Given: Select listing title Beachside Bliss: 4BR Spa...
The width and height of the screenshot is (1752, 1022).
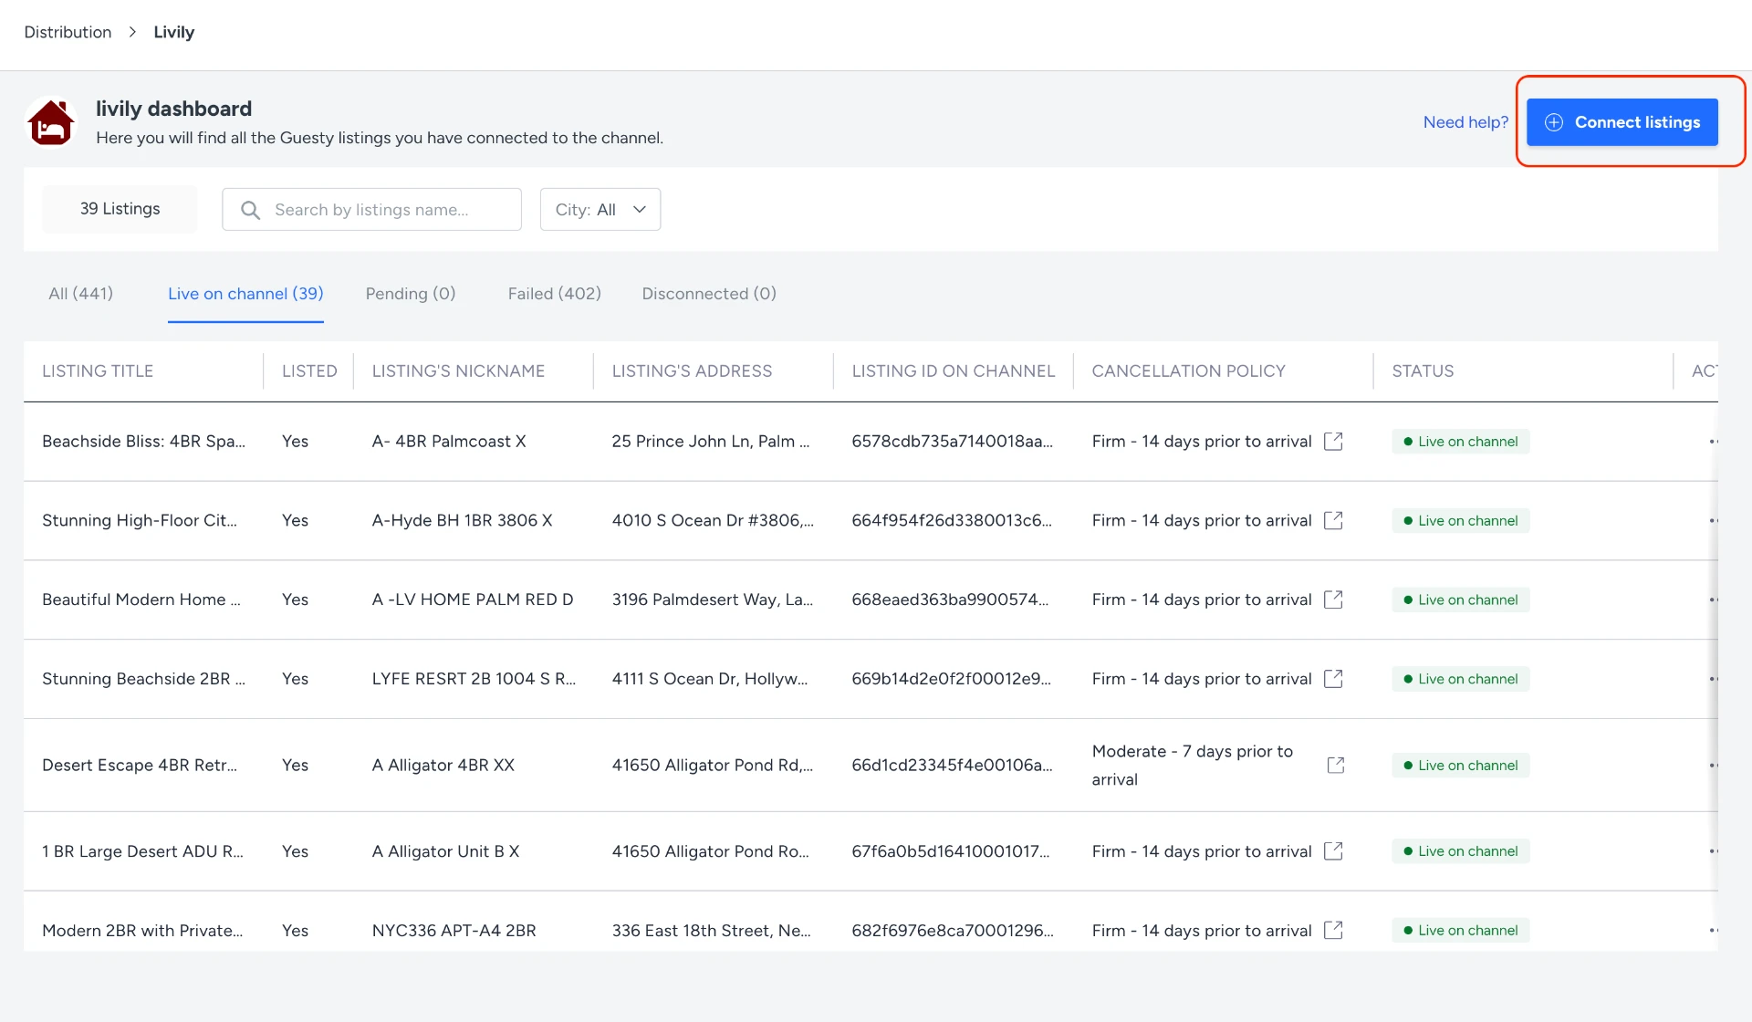Looking at the screenshot, I should tap(143, 442).
